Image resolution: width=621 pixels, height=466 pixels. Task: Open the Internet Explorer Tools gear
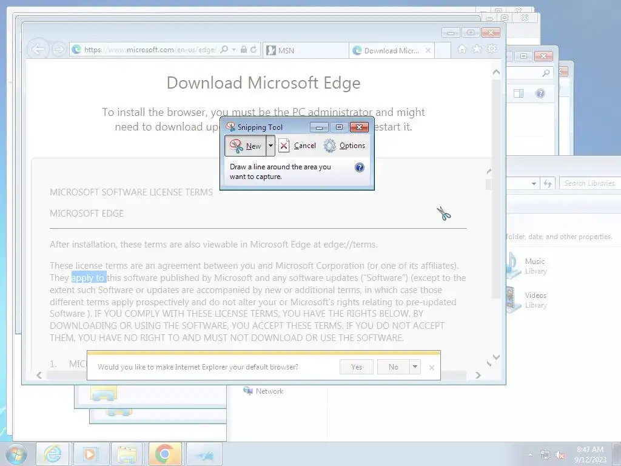pos(491,49)
